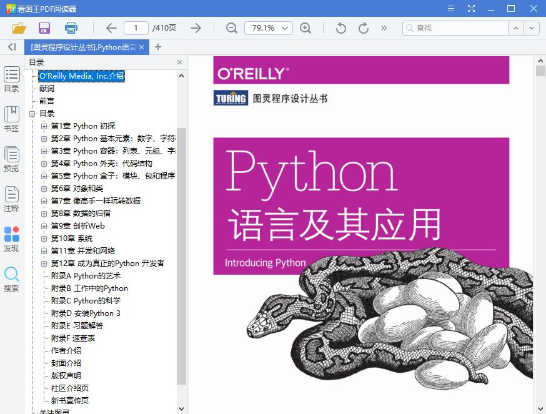
Task: Rotate the page clockwise
Action: click(363, 28)
